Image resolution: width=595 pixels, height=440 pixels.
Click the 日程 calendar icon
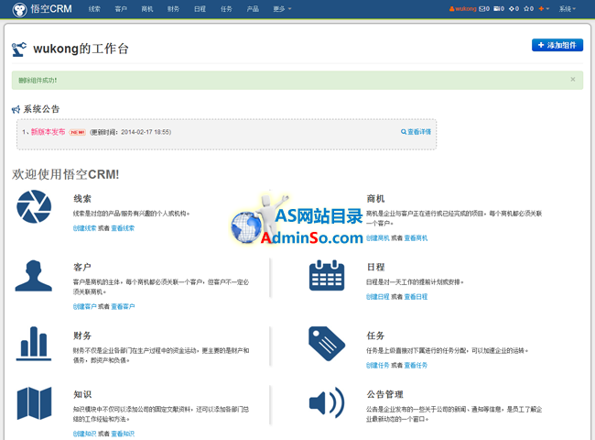327,276
